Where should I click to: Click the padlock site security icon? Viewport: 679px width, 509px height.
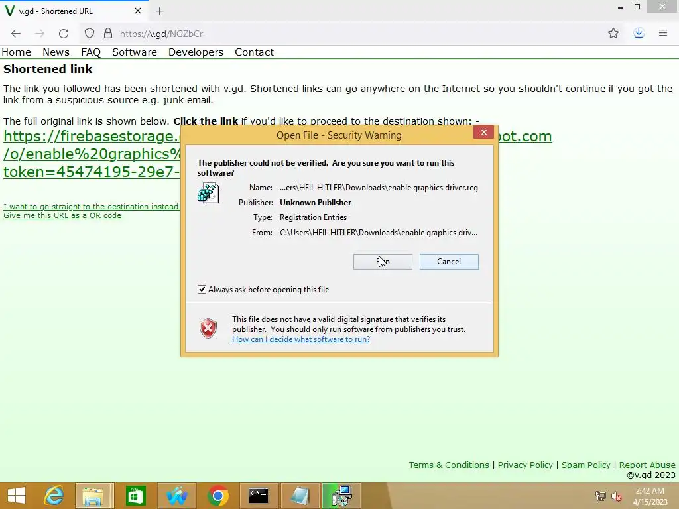coord(108,34)
